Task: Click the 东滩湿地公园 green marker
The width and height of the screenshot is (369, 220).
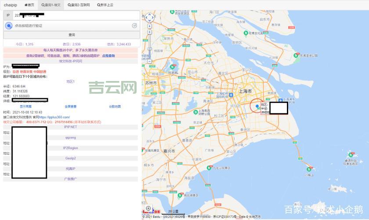Action: 296,55
